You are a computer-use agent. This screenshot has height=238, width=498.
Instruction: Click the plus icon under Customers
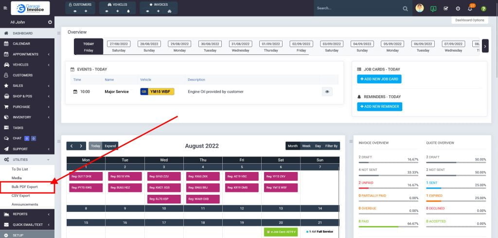pyautogui.click(x=86, y=11)
